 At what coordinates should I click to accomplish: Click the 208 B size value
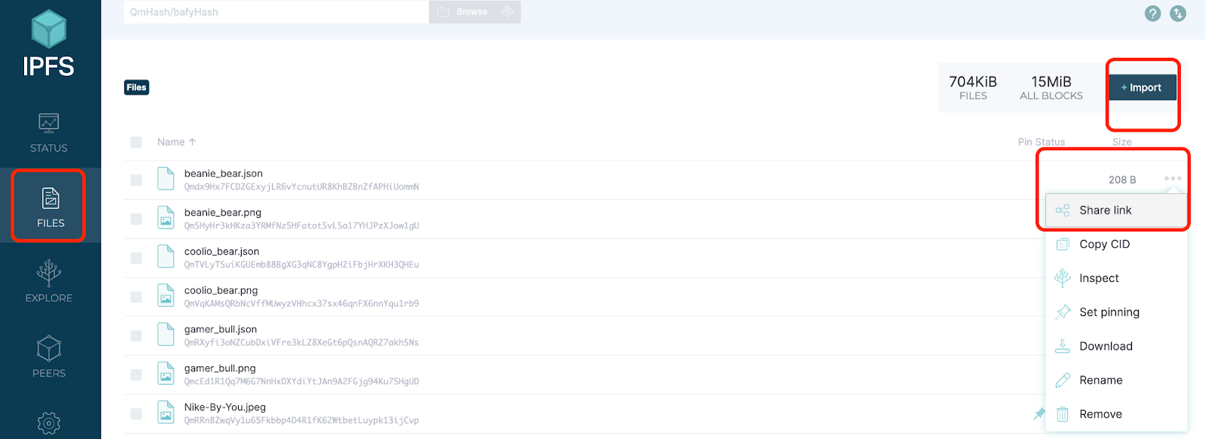pyautogui.click(x=1122, y=180)
